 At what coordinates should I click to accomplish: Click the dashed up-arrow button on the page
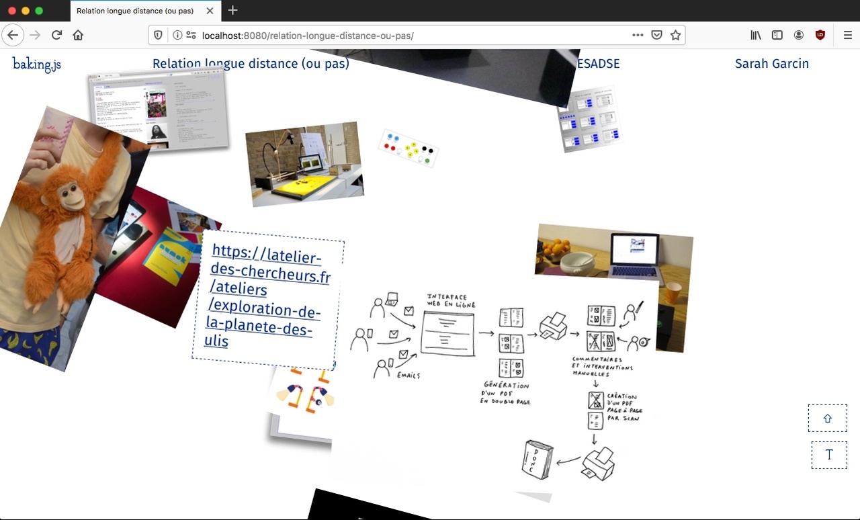(828, 417)
